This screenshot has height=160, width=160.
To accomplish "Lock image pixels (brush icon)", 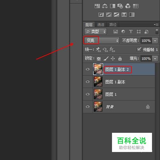I will click(x=106, y=59).
